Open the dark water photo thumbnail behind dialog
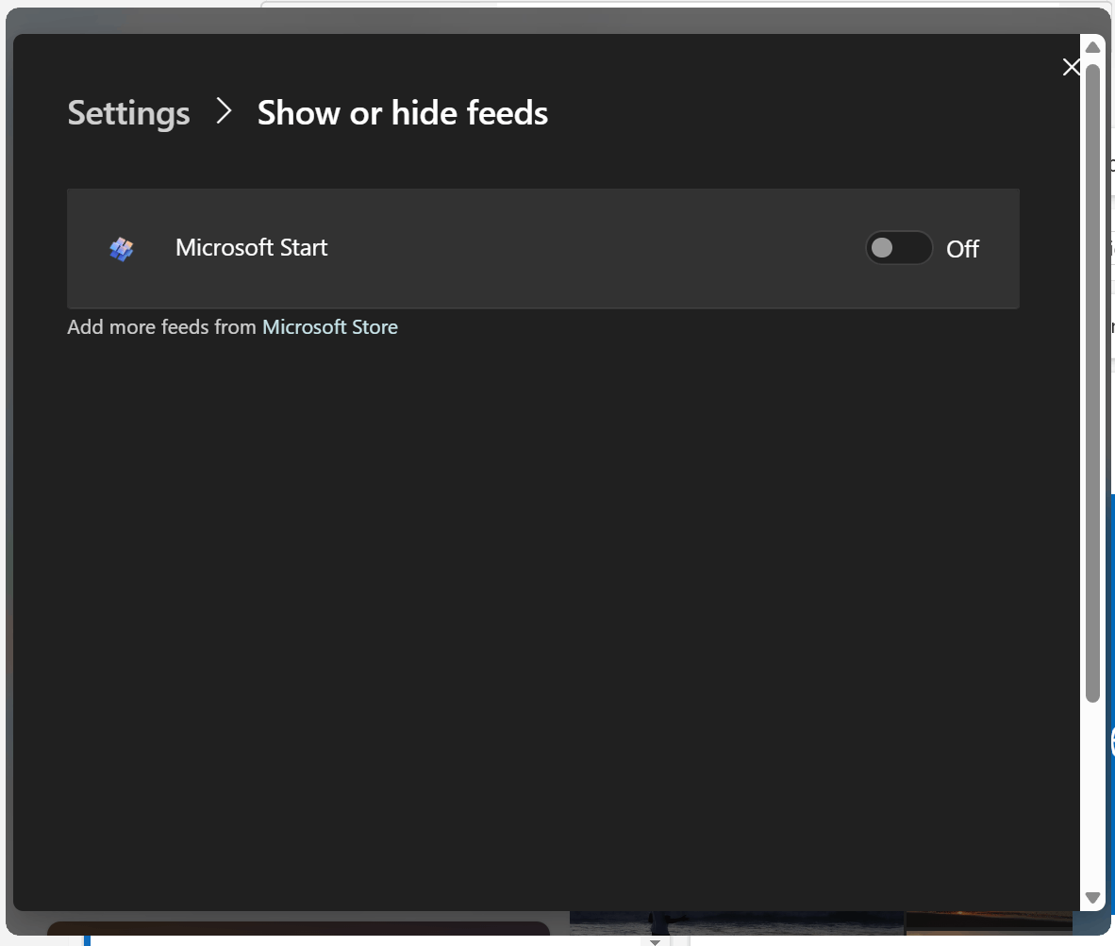This screenshot has height=946, width=1115. point(737,922)
